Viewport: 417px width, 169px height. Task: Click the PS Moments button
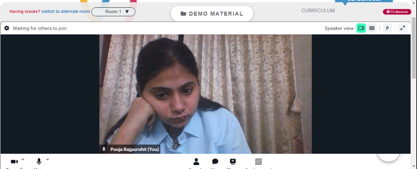tap(397, 12)
